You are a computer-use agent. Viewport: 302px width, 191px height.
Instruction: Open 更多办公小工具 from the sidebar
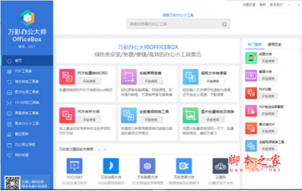[27, 123]
